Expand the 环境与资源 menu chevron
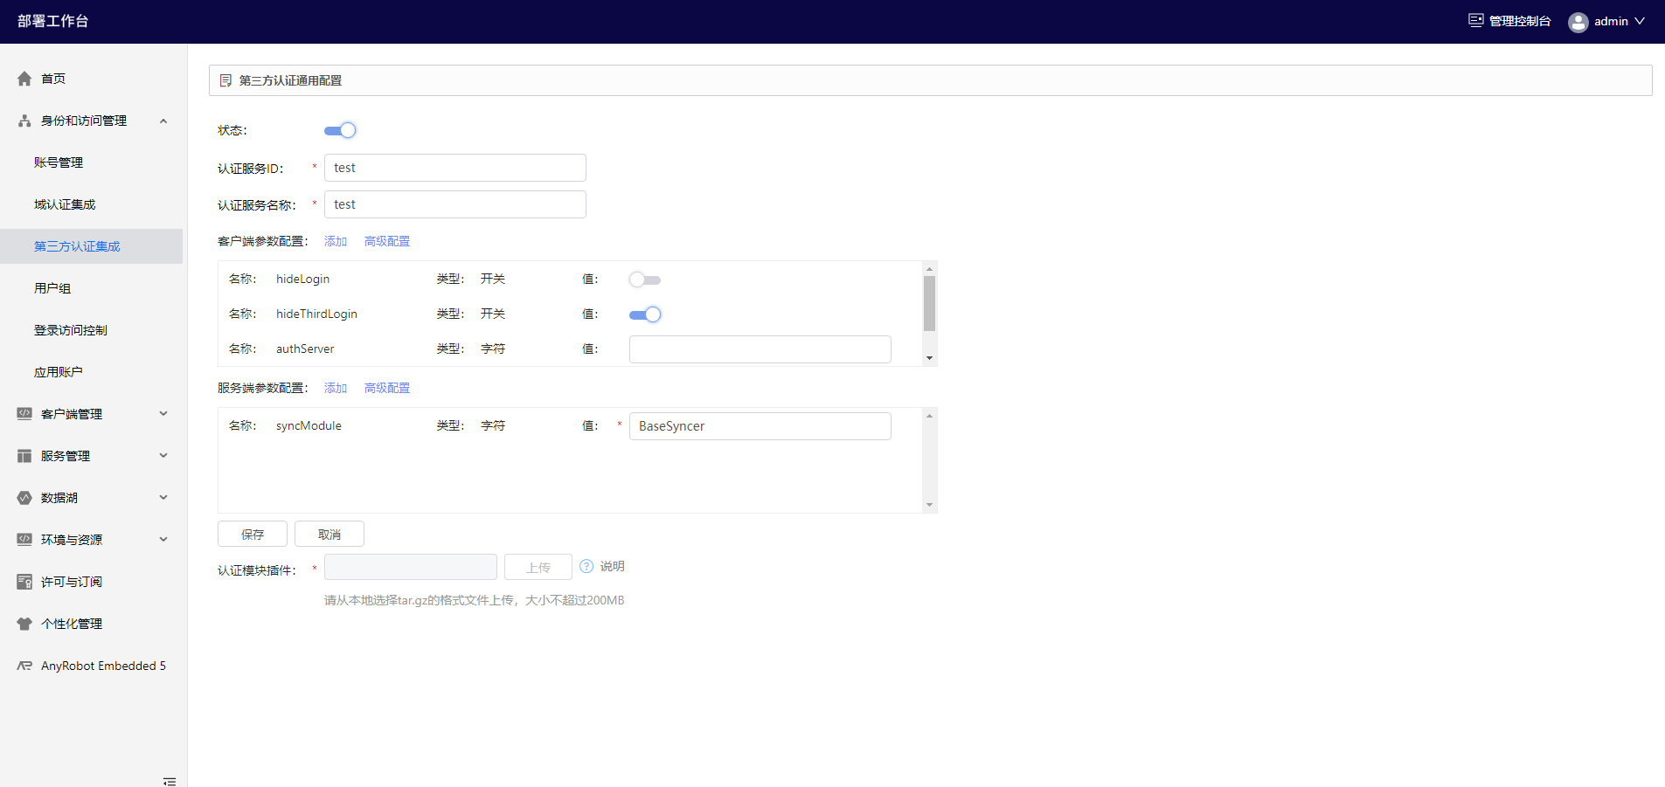The height and width of the screenshot is (787, 1665). [x=163, y=540]
